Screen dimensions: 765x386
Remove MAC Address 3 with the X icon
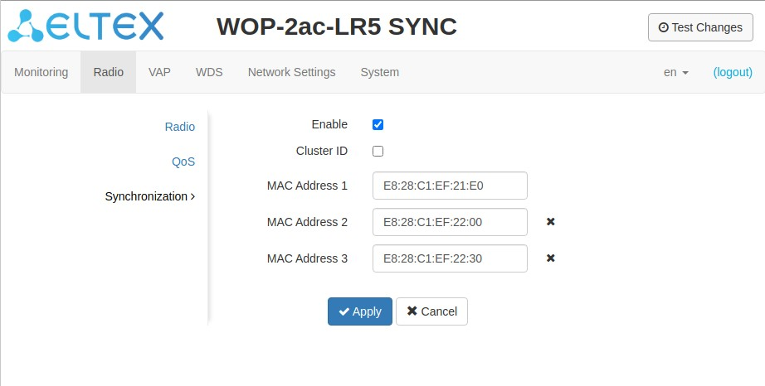(550, 258)
